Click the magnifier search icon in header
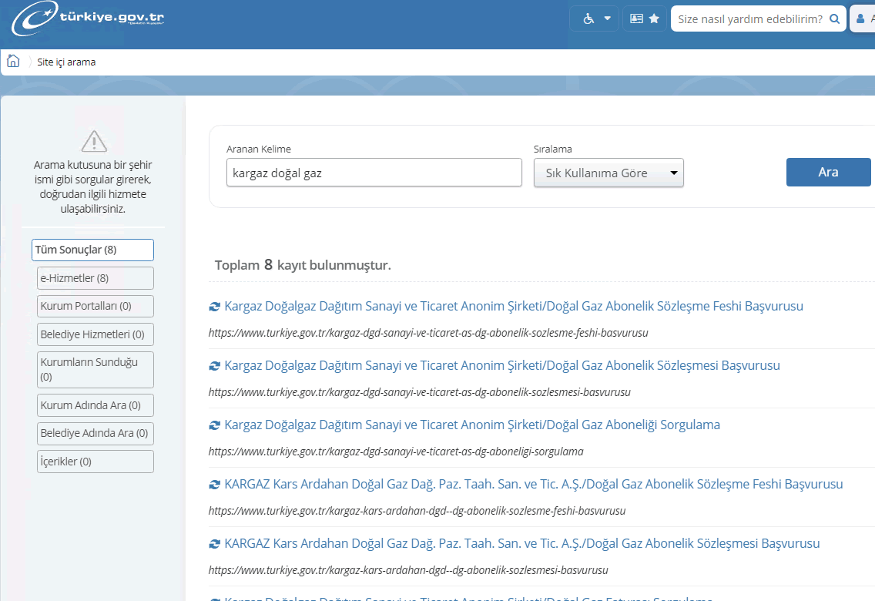Screen dimensions: 875x601 coord(835,19)
